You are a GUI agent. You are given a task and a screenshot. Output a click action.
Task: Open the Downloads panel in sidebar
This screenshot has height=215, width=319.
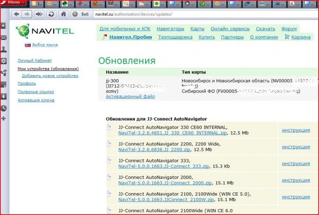[x=4, y=96]
